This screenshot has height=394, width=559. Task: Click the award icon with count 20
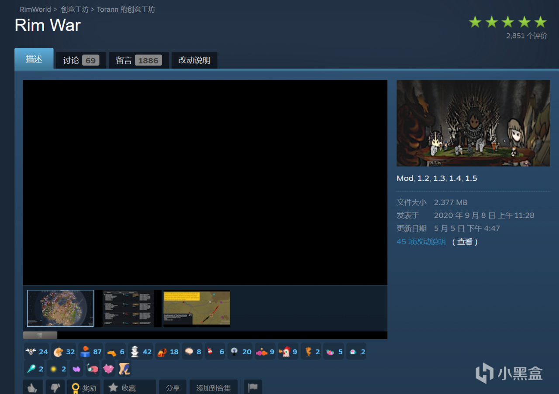[240, 351]
